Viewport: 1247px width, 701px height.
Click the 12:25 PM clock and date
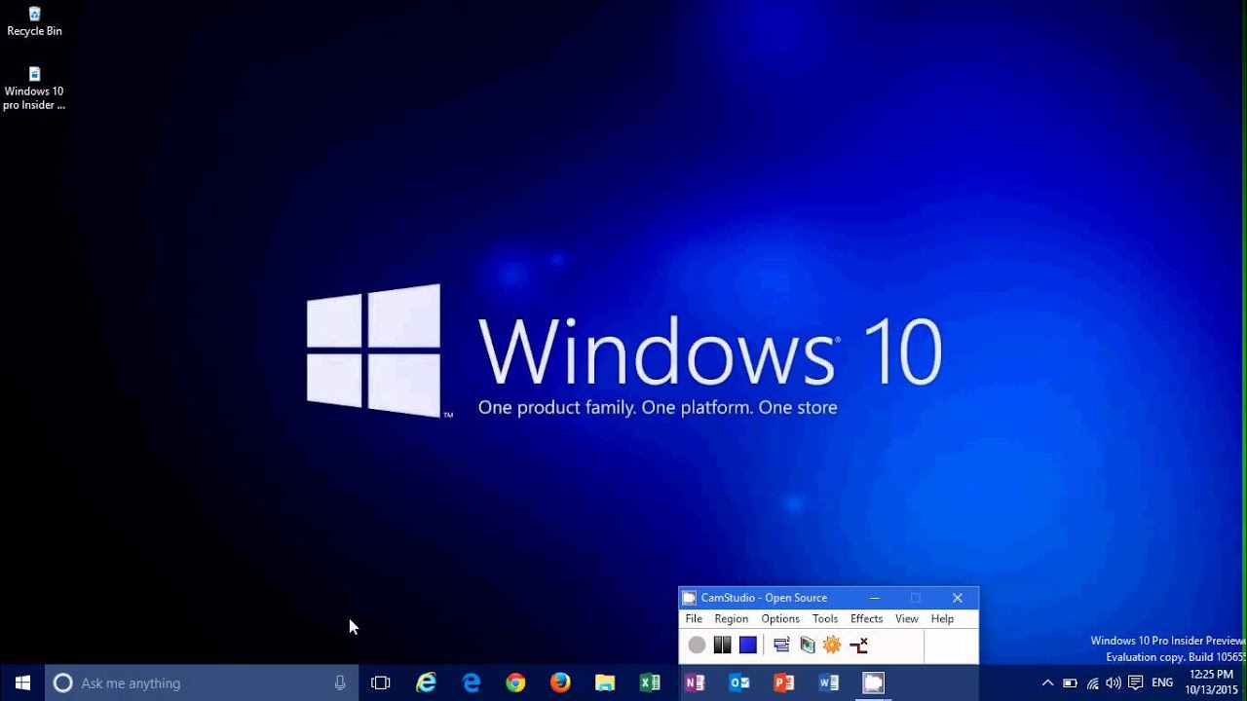tap(1211, 682)
